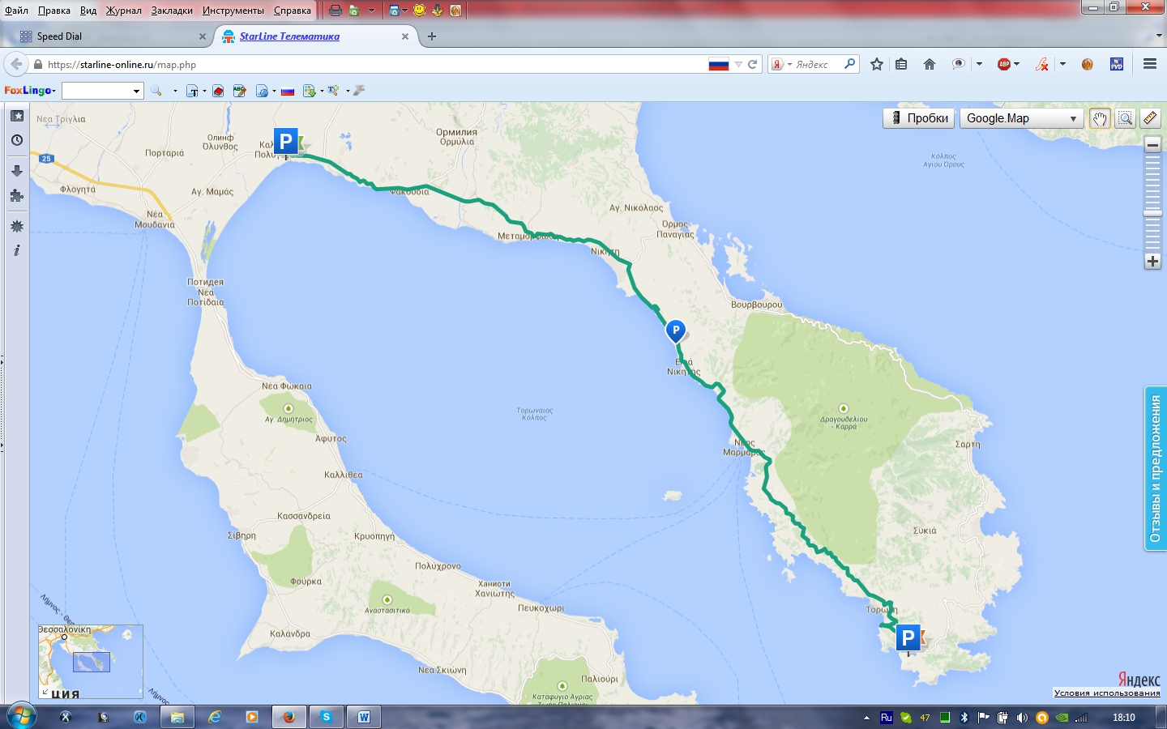Viewport: 1167px width, 729px height.
Task: Open the Условия использования link
Action: pos(1106,693)
